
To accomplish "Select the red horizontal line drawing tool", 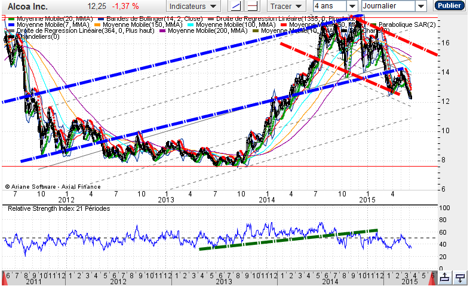I will click(252, 6).
